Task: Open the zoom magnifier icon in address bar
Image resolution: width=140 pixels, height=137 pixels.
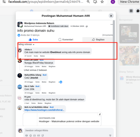Action: (88, 2)
